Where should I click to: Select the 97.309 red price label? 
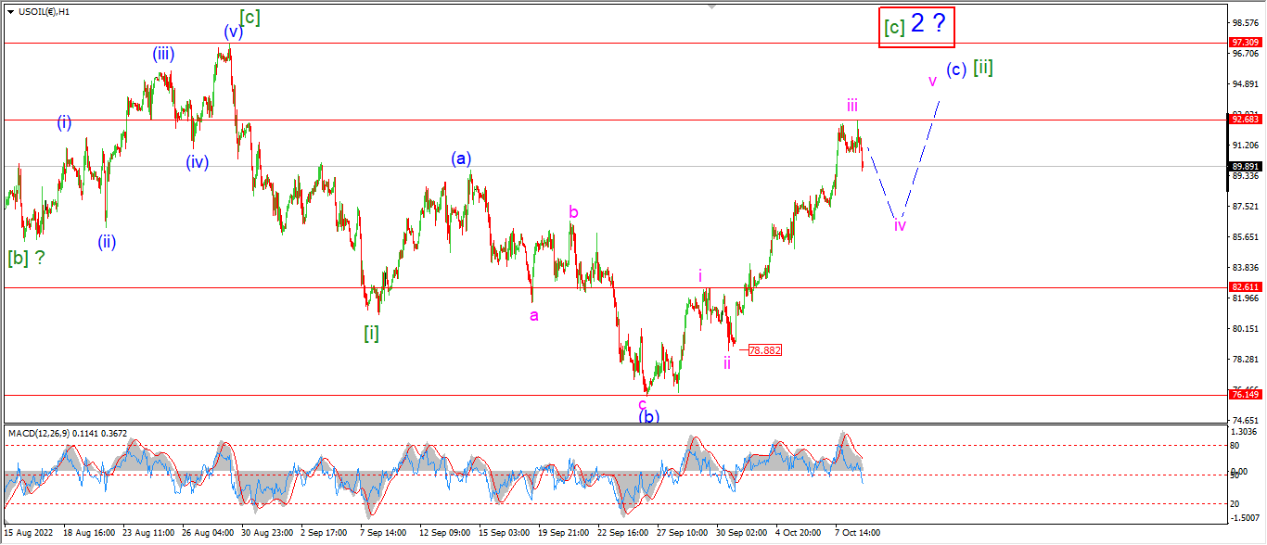(1245, 43)
